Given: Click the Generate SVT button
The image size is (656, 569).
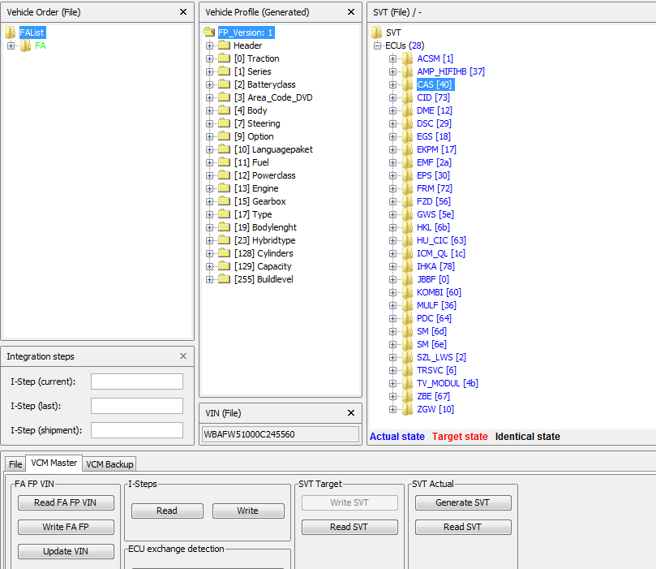Looking at the screenshot, I should 463,502.
